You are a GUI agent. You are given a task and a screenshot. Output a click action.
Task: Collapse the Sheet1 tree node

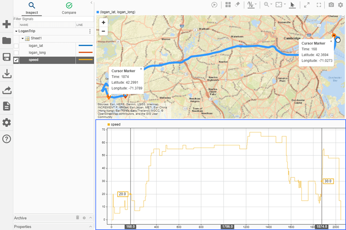click(x=22, y=38)
